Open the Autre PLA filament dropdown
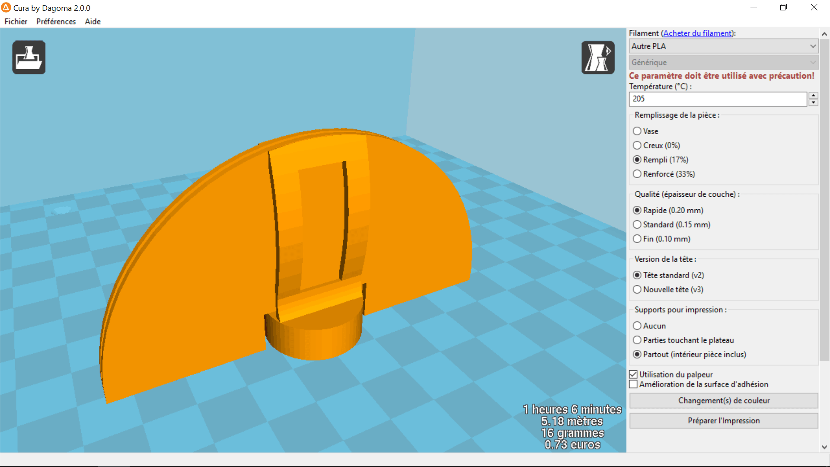 [x=724, y=46]
